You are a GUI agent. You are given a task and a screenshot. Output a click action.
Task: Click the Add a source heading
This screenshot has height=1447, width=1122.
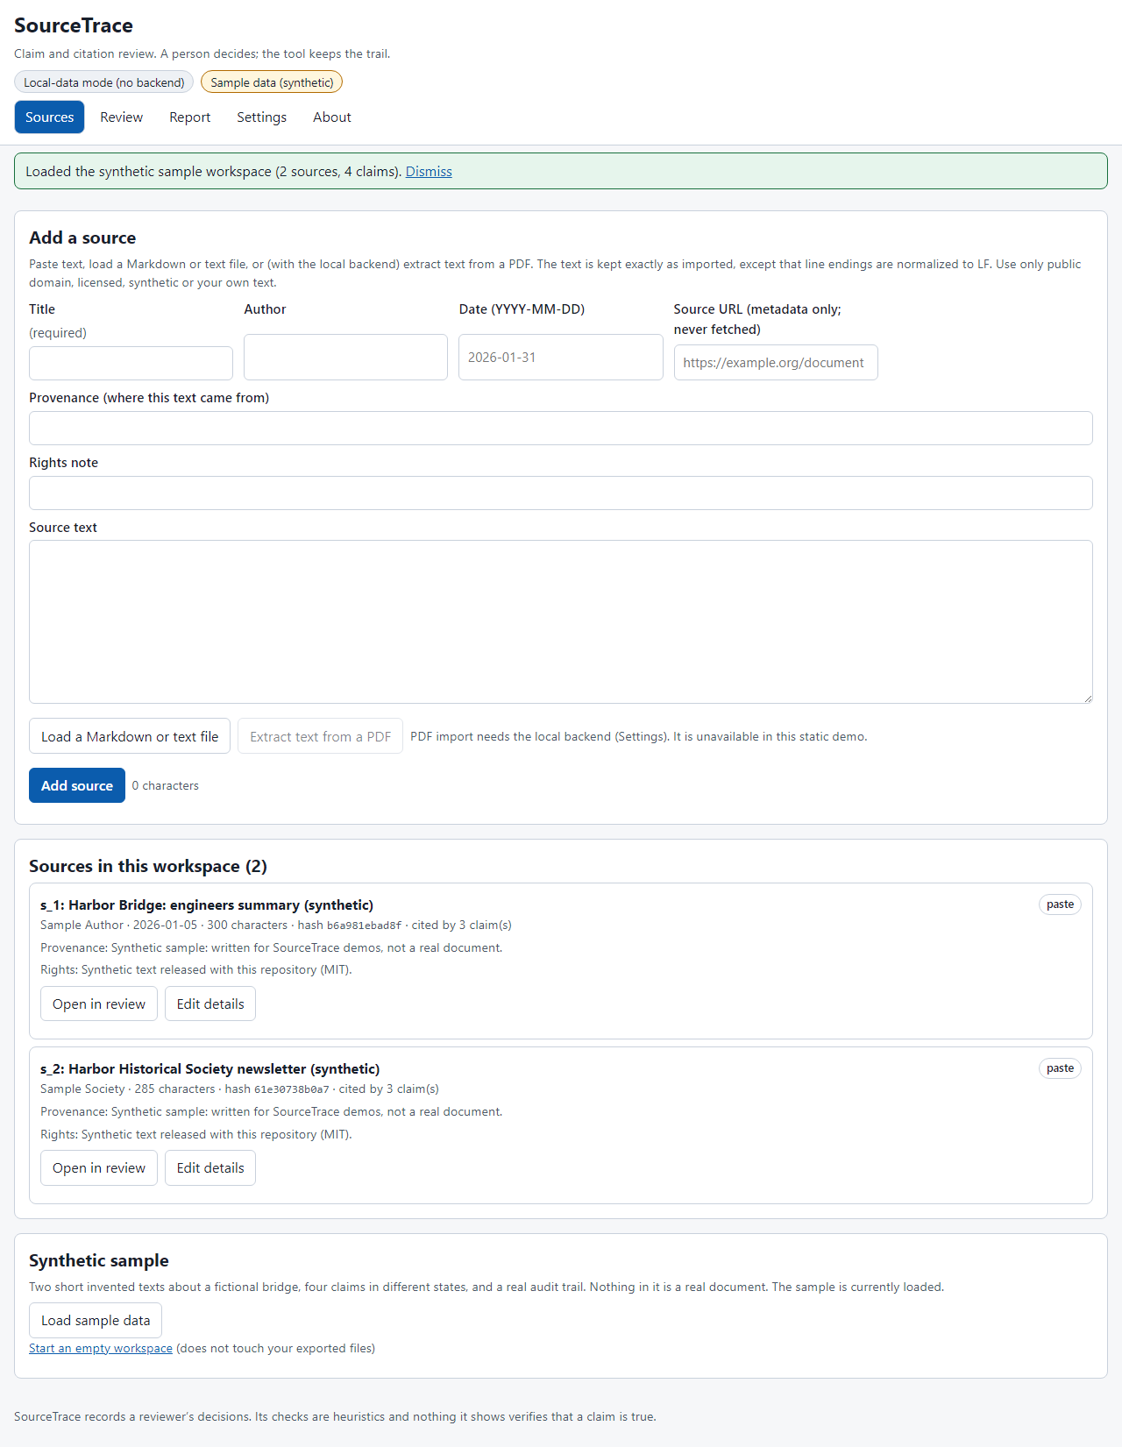pos(82,238)
